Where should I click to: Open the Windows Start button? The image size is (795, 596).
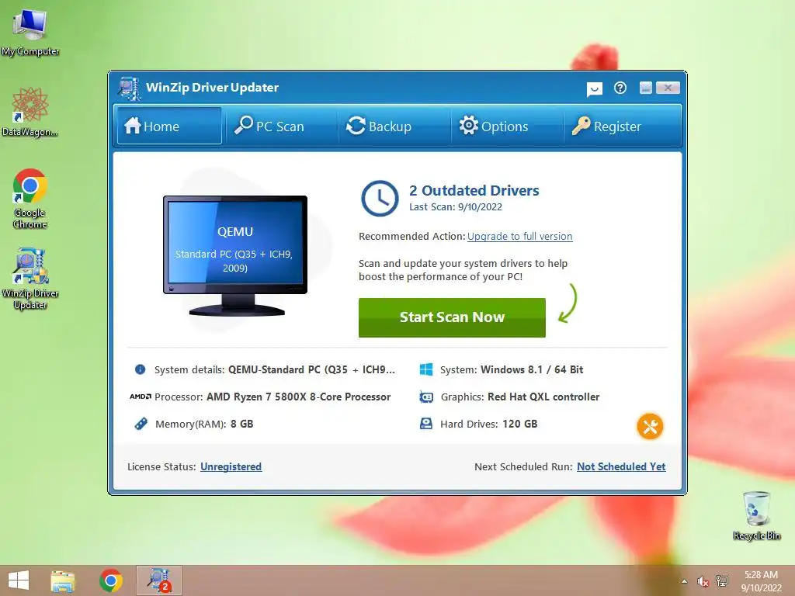(x=19, y=580)
